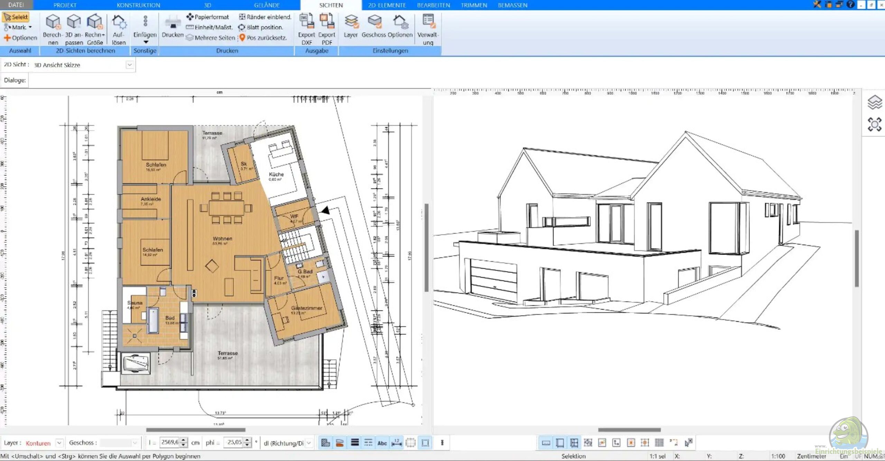885x461 pixels.
Task: Expand the Layer Konturen dropdown
Action: coord(59,443)
